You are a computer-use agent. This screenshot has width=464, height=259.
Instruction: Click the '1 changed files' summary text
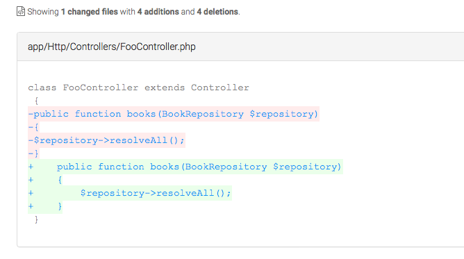90,12
